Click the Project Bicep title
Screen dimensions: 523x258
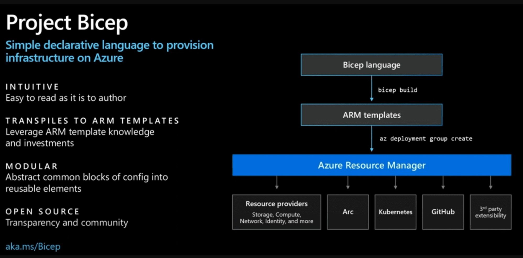[67, 23]
